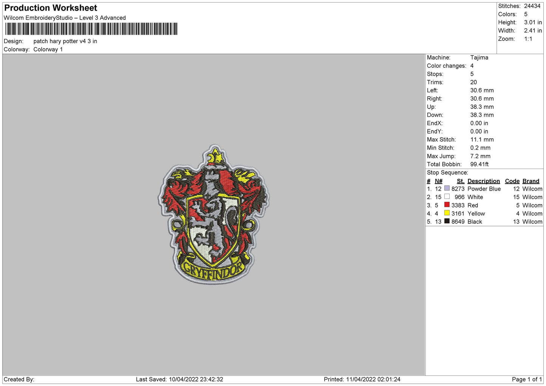Click the "Red" description text
546x386 pixels.
coord(473,206)
